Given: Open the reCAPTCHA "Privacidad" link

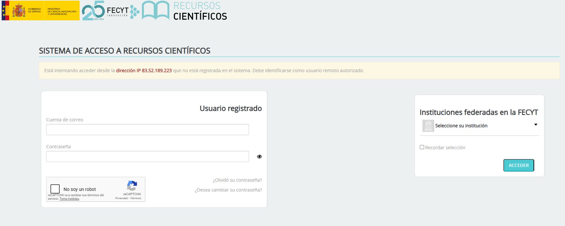Looking at the screenshot, I should click(121, 198).
